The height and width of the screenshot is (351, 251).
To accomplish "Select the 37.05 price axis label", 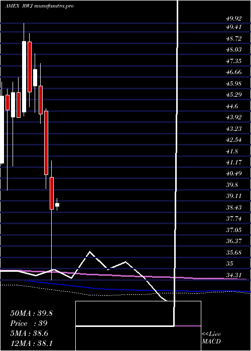I will [x=233, y=230].
